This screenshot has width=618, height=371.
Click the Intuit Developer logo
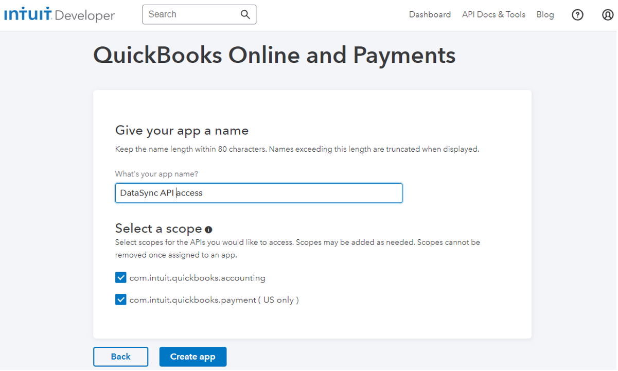click(x=58, y=14)
